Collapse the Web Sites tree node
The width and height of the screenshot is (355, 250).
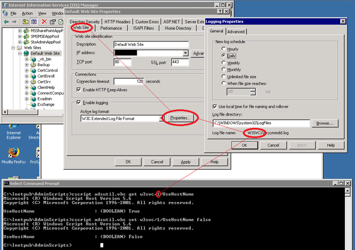(x=13, y=48)
